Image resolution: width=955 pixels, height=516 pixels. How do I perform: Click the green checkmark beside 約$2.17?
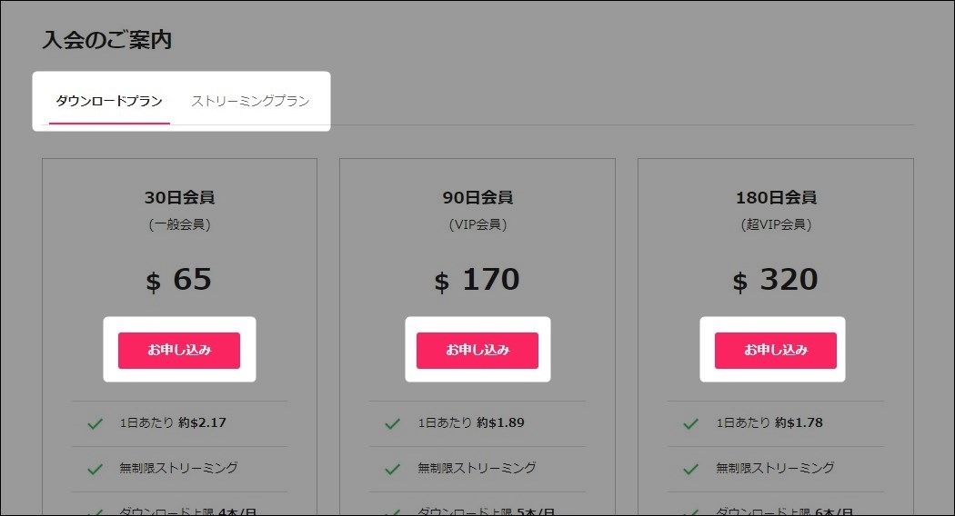point(95,423)
